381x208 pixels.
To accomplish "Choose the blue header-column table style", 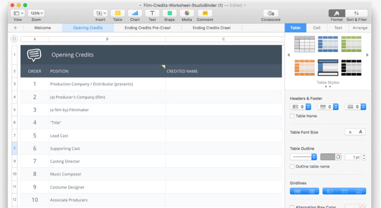I will point(328,68).
